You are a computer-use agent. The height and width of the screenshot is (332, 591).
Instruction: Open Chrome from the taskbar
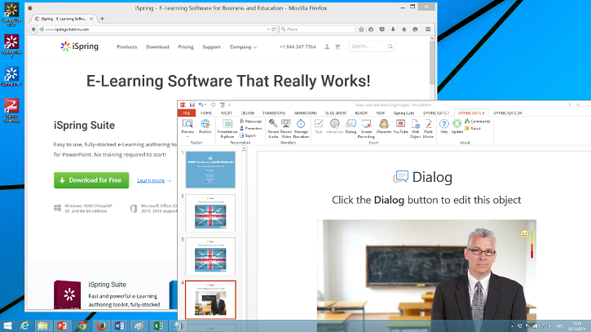click(x=82, y=325)
